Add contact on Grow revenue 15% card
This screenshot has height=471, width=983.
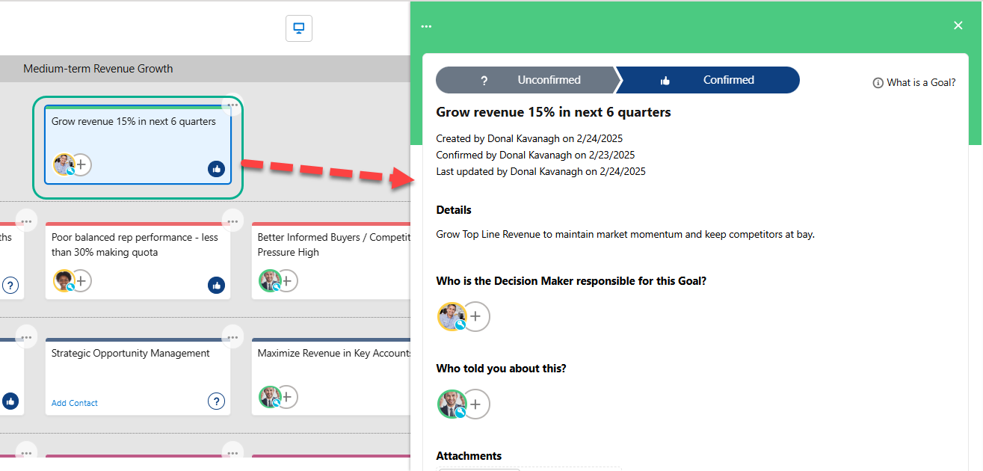tap(81, 164)
